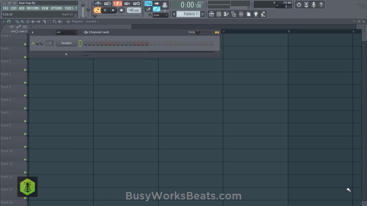Toggle auto-scrolling arrow button
This screenshot has width=367, height=206.
[157, 3]
